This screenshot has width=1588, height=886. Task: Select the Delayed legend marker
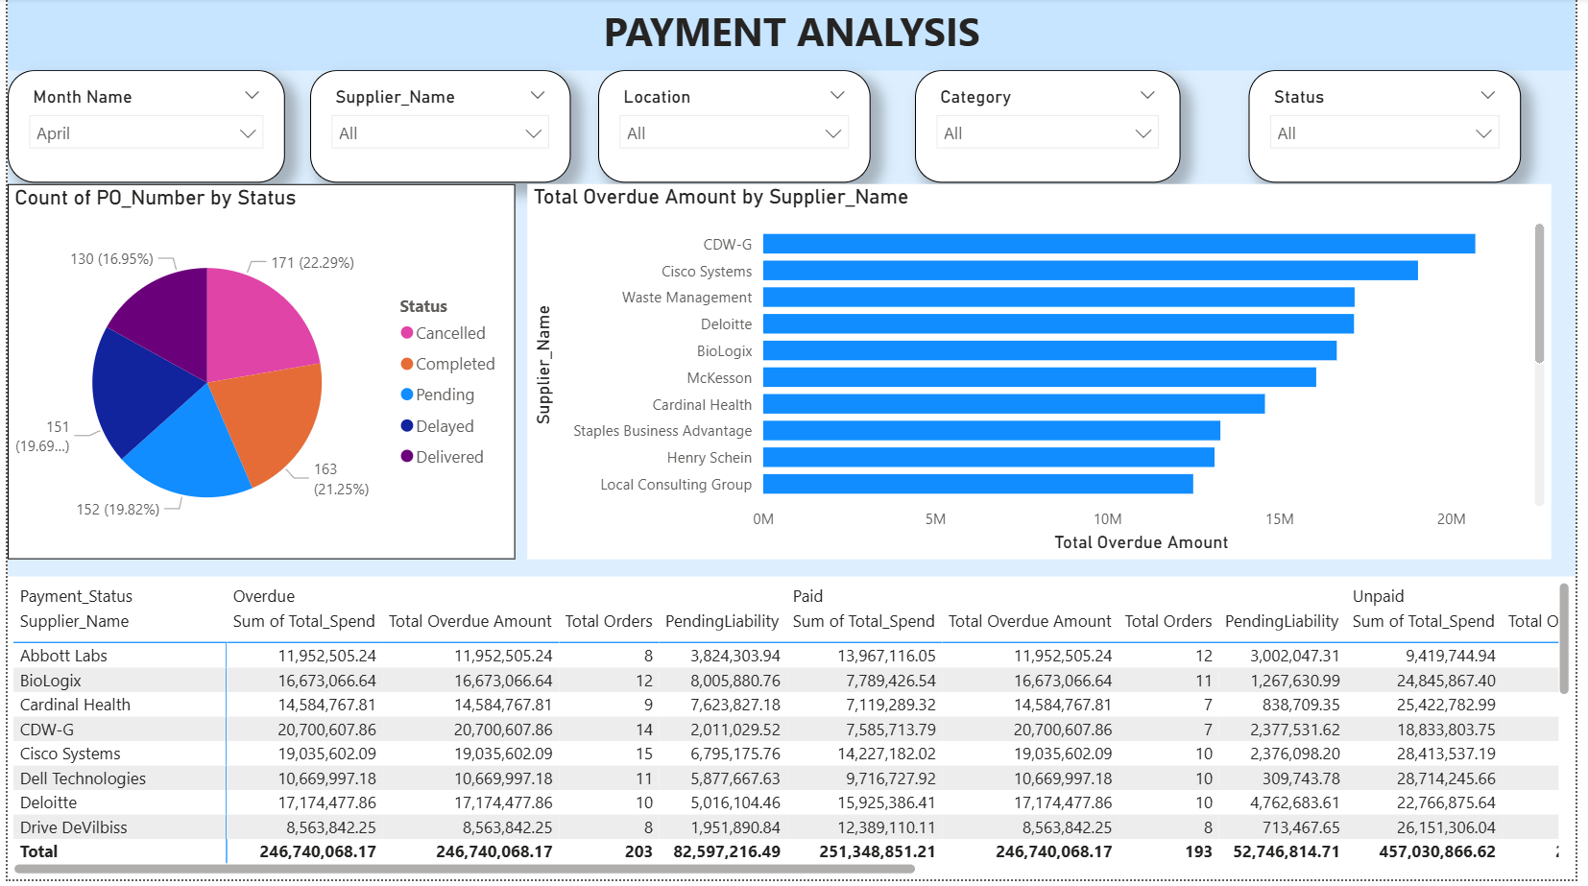[x=407, y=426]
